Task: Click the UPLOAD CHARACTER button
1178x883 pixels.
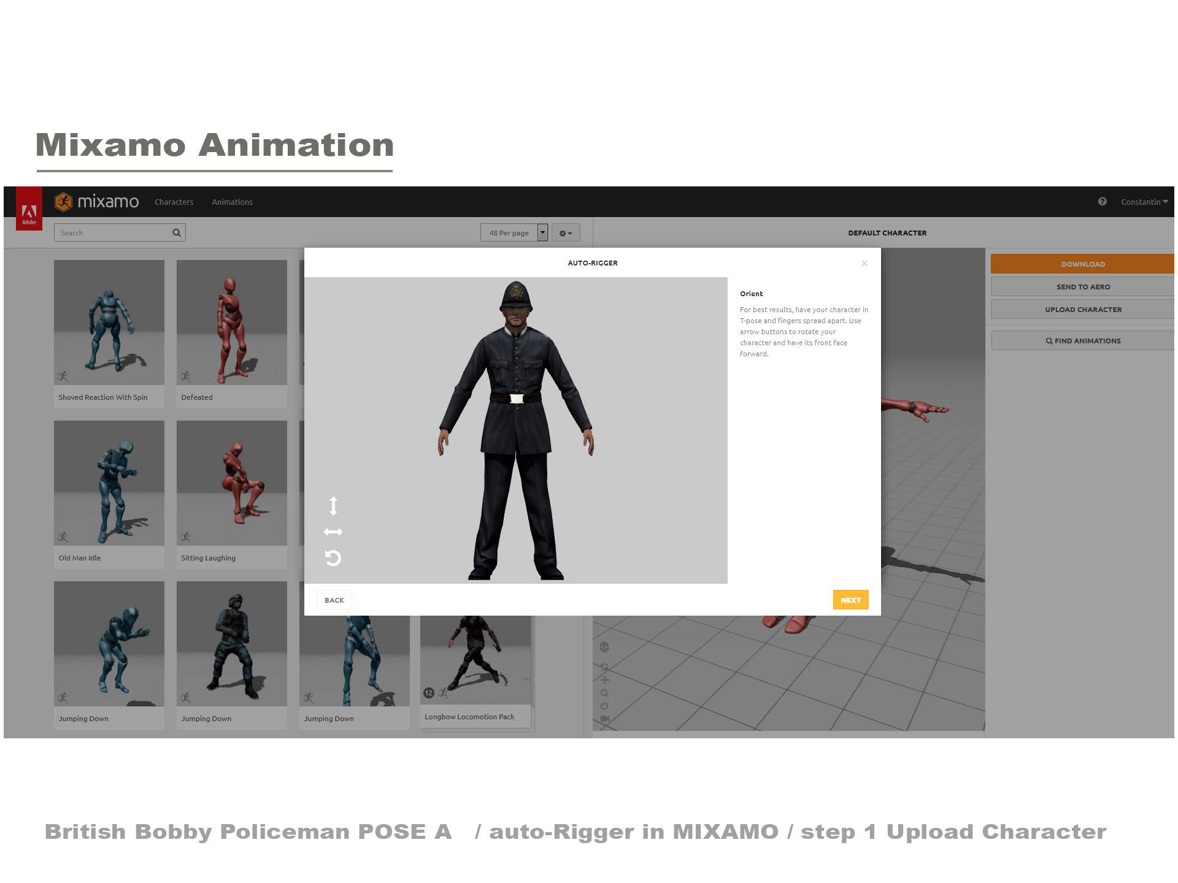Action: [1083, 309]
